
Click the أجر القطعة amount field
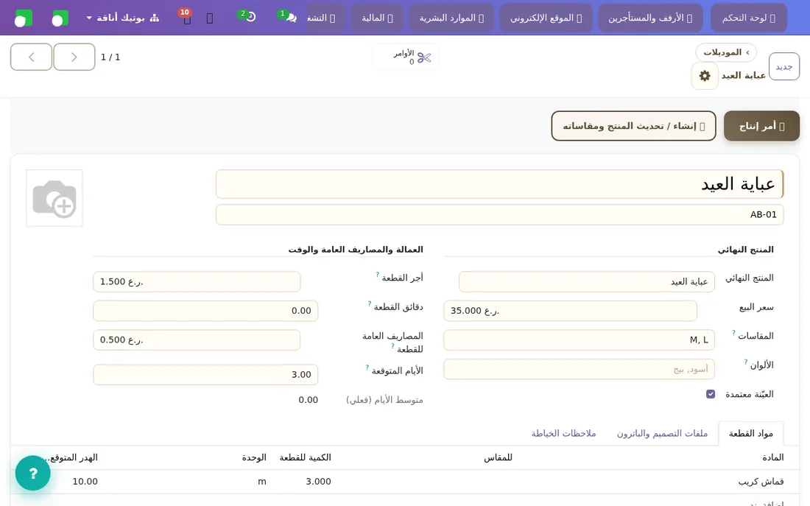coord(197,281)
